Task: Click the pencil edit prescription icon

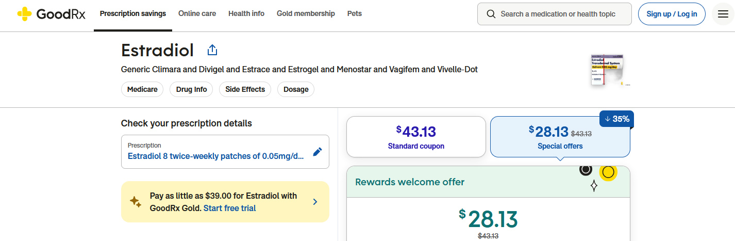Action: [x=318, y=152]
